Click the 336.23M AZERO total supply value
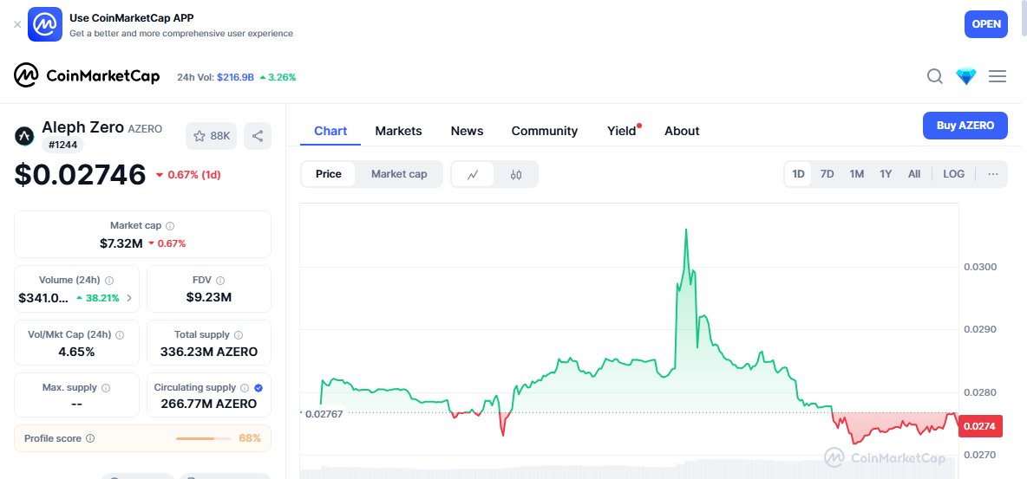Image resolution: width=1027 pixels, height=479 pixels. [209, 352]
